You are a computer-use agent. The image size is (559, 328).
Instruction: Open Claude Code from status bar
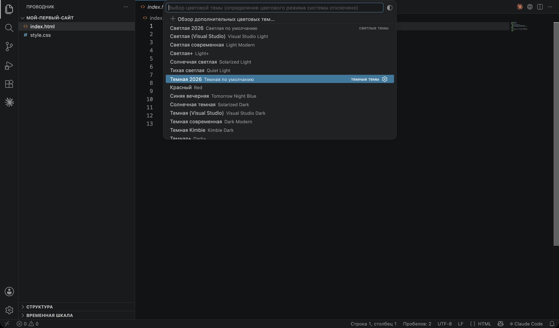[526, 324]
